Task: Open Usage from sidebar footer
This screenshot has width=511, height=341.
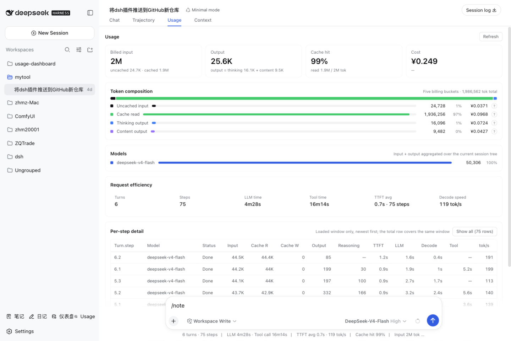Action: (85, 316)
